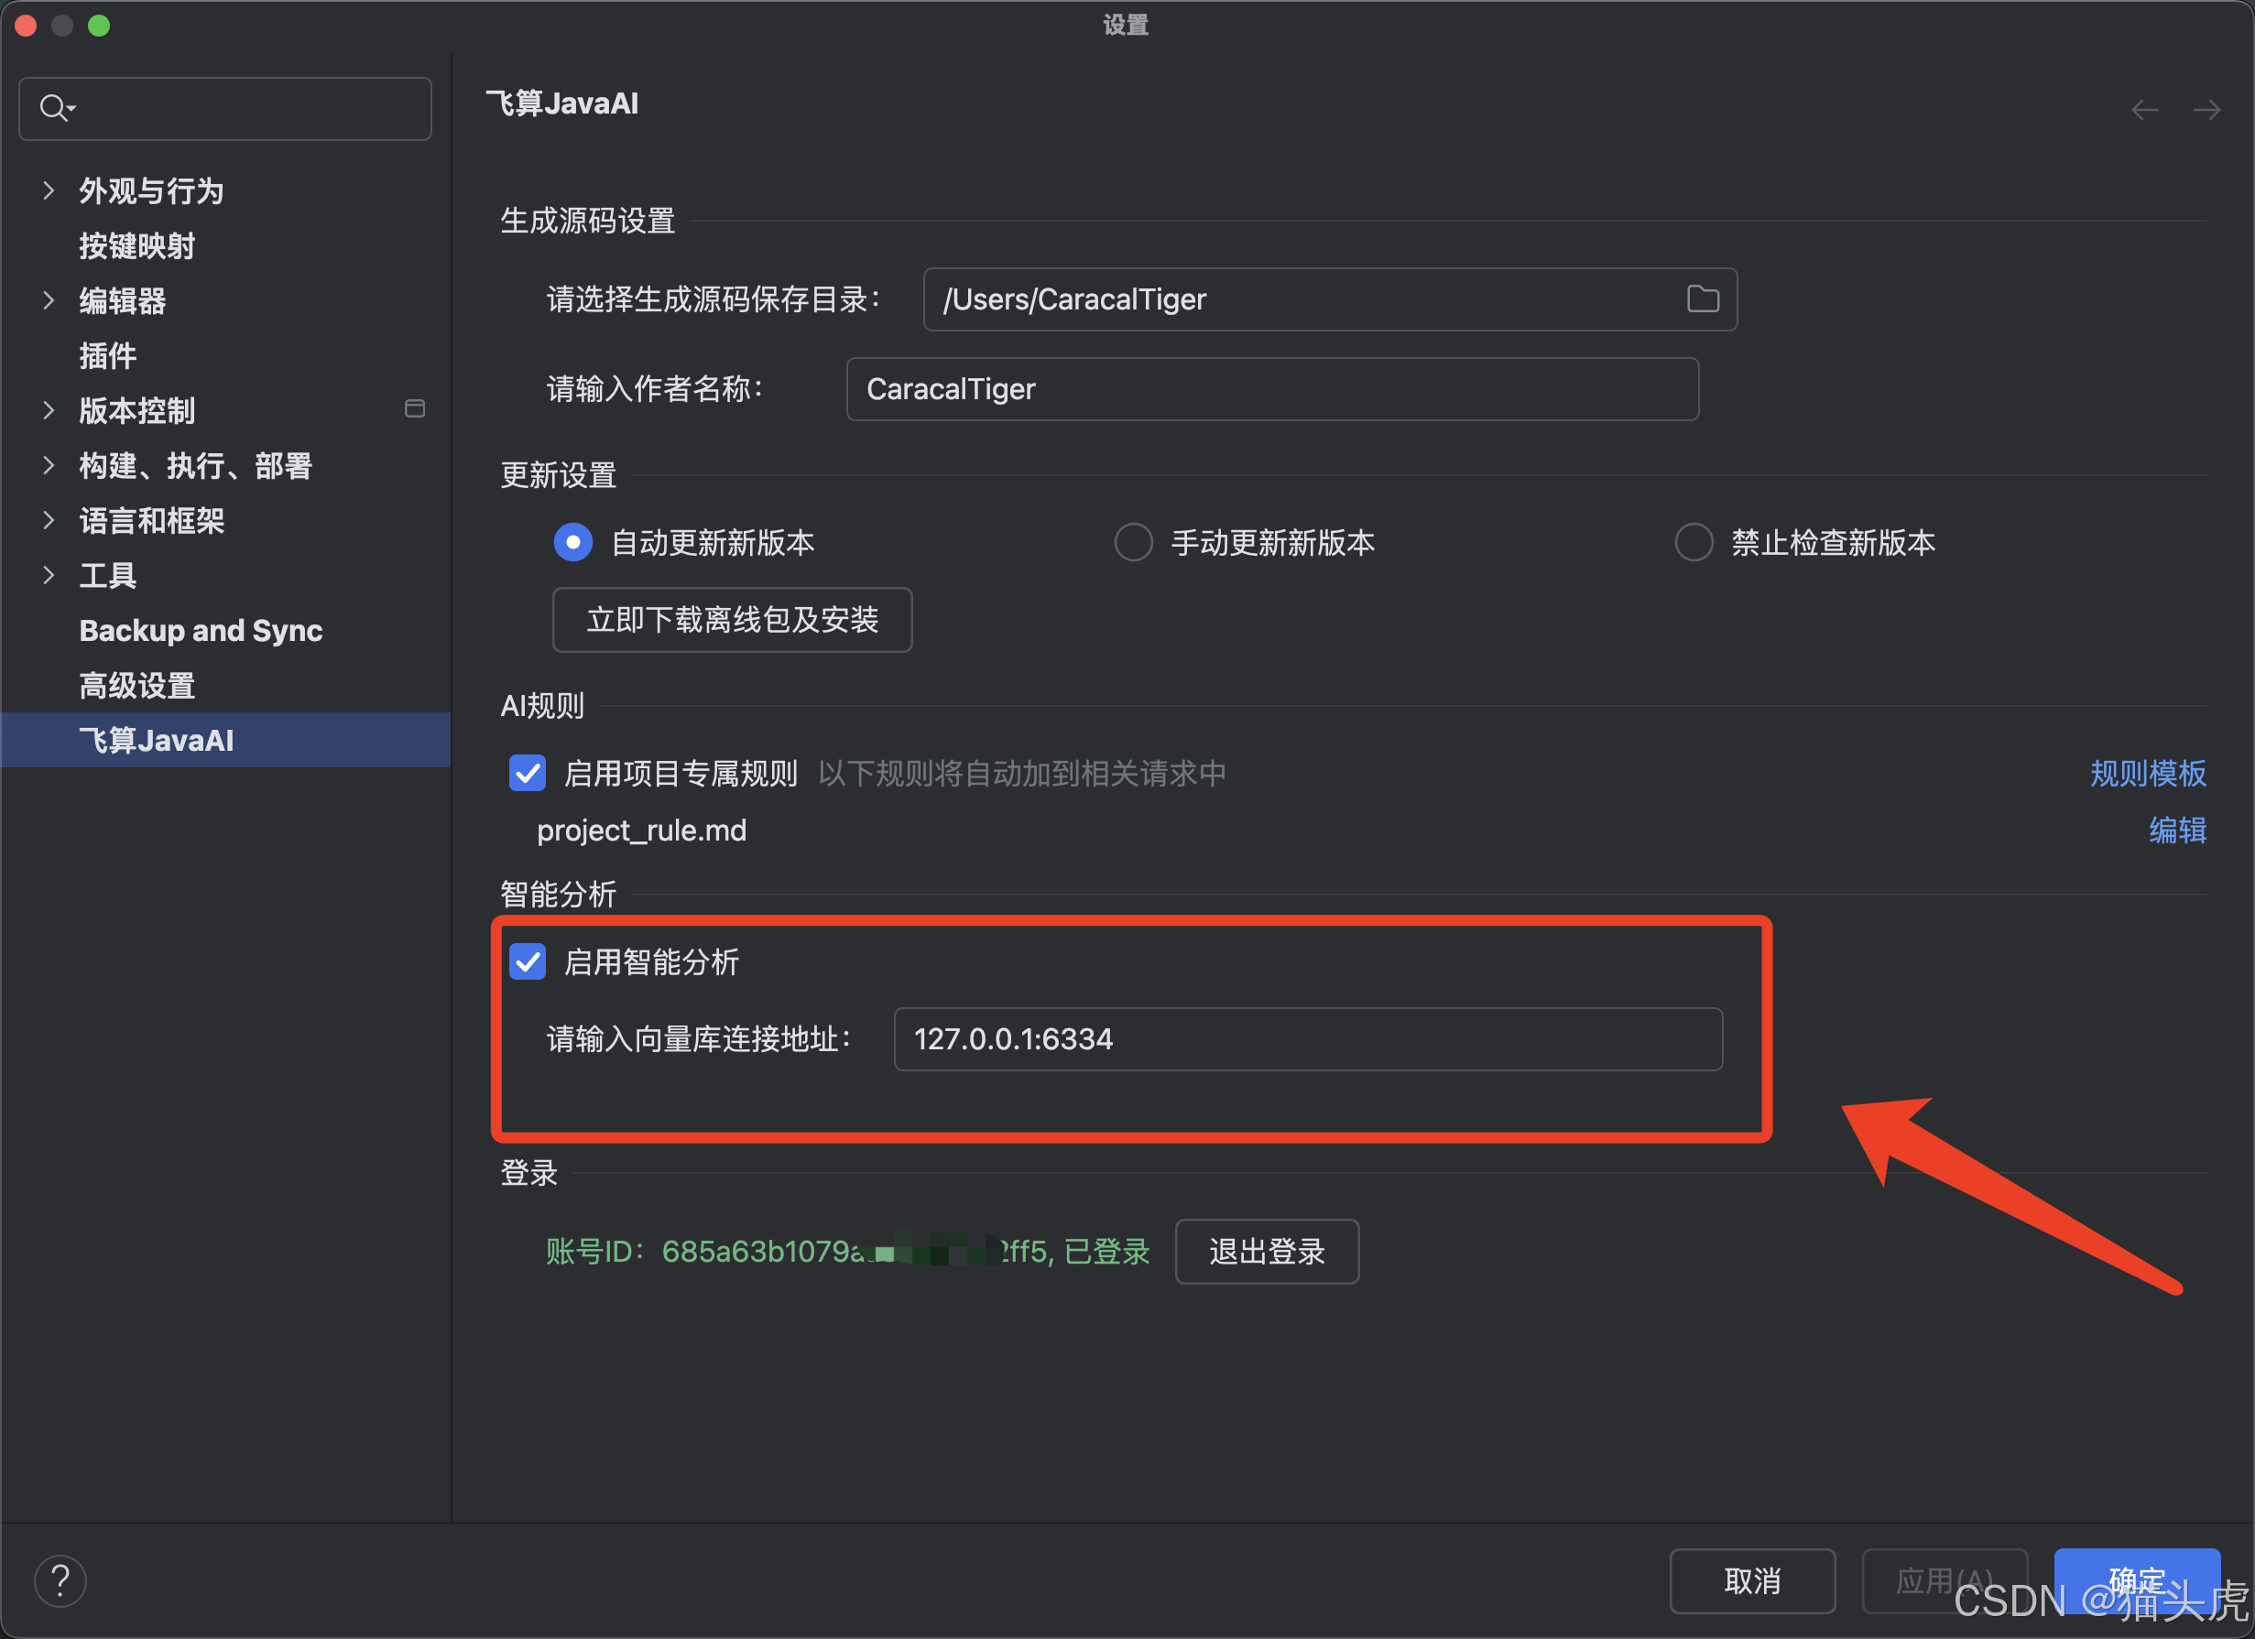The width and height of the screenshot is (2255, 1639).
Task: Expand the 语言和框架 section
Action: click(49, 520)
